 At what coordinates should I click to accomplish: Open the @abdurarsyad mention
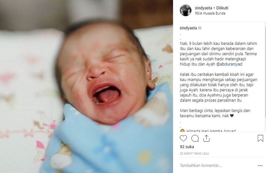coord(229,64)
